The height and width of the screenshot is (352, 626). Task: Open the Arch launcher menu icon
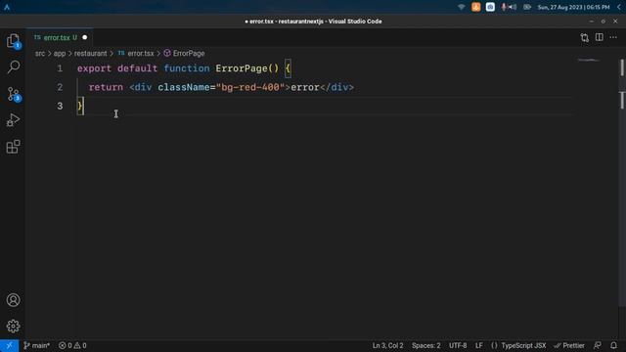coord(7,7)
